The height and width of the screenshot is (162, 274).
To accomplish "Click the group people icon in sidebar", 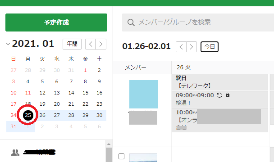I will click(x=15, y=153).
